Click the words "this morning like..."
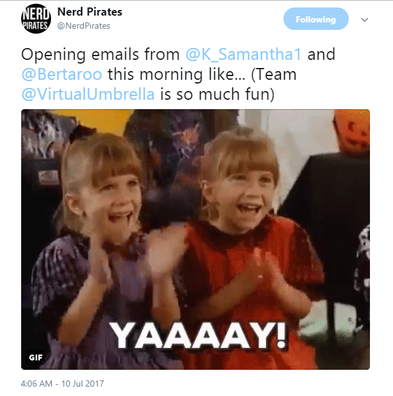 click(x=176, y=74)
